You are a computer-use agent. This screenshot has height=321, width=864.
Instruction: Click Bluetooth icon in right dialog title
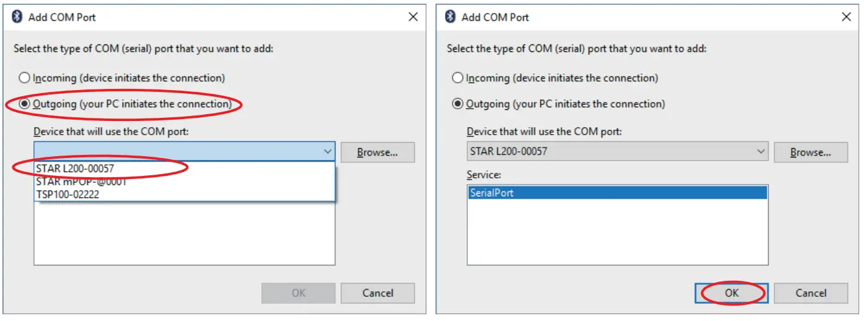point(450,17)
